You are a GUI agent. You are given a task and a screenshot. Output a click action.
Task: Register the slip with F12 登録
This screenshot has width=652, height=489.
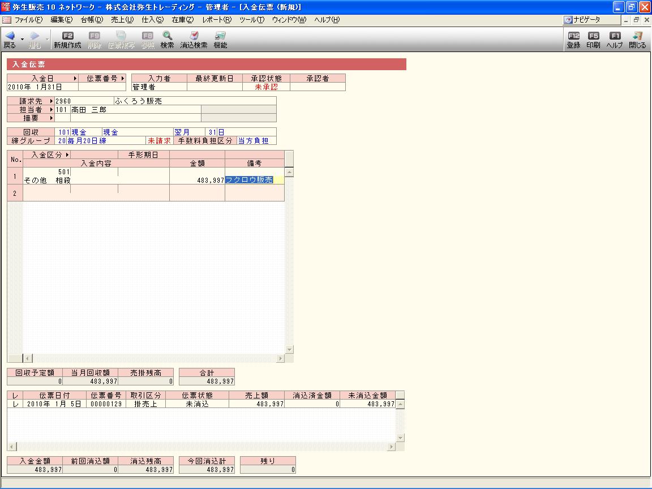[x=573, y=40]
